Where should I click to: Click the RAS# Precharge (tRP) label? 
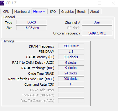point(38,68)
